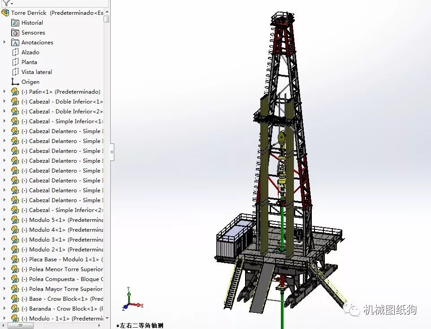Viewport: 431px width, 329px height.
Task: Click the Polea Compuesta - Bloque icon
Action: pos(15,279)
